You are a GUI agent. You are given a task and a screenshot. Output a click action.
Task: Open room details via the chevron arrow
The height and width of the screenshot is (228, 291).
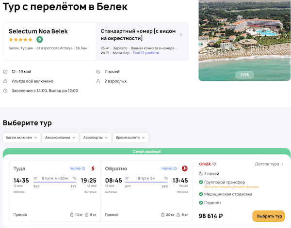[181, 35]
